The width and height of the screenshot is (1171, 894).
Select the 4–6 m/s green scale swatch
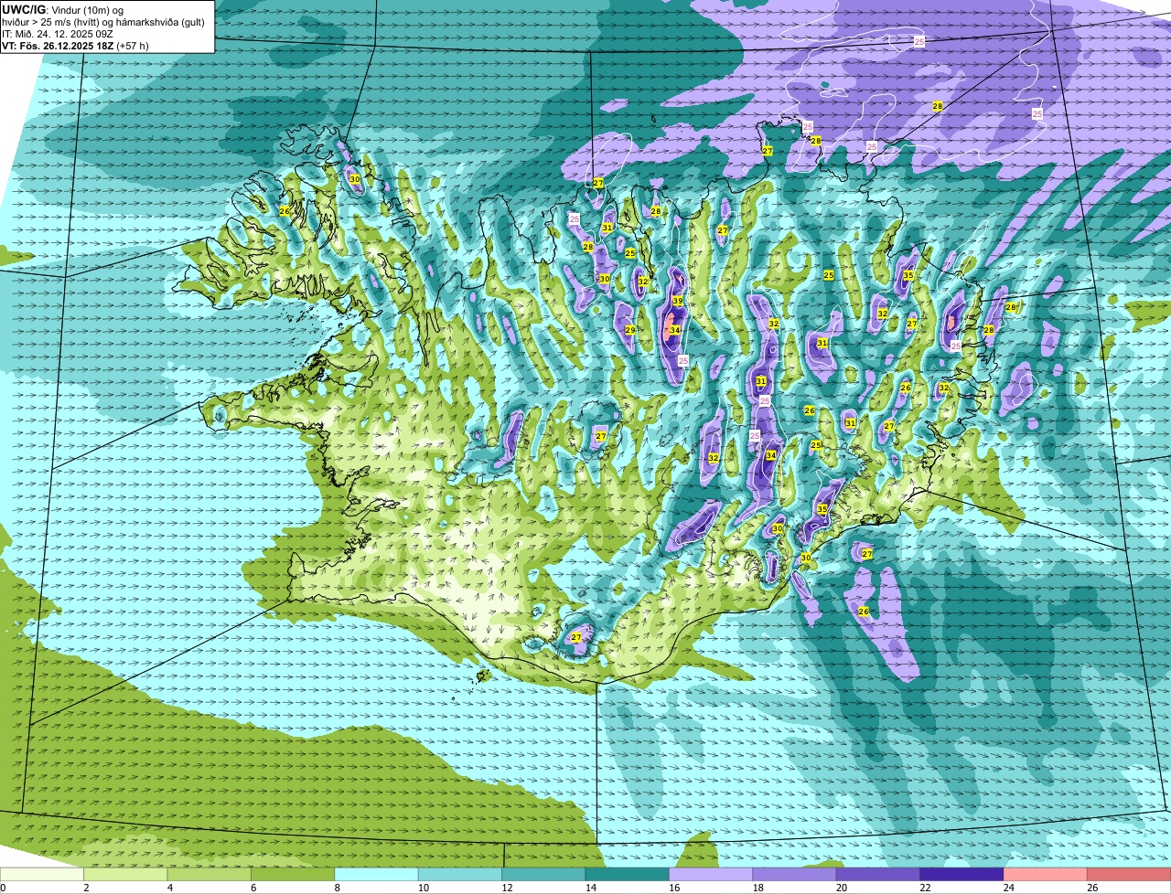point(209,874)
